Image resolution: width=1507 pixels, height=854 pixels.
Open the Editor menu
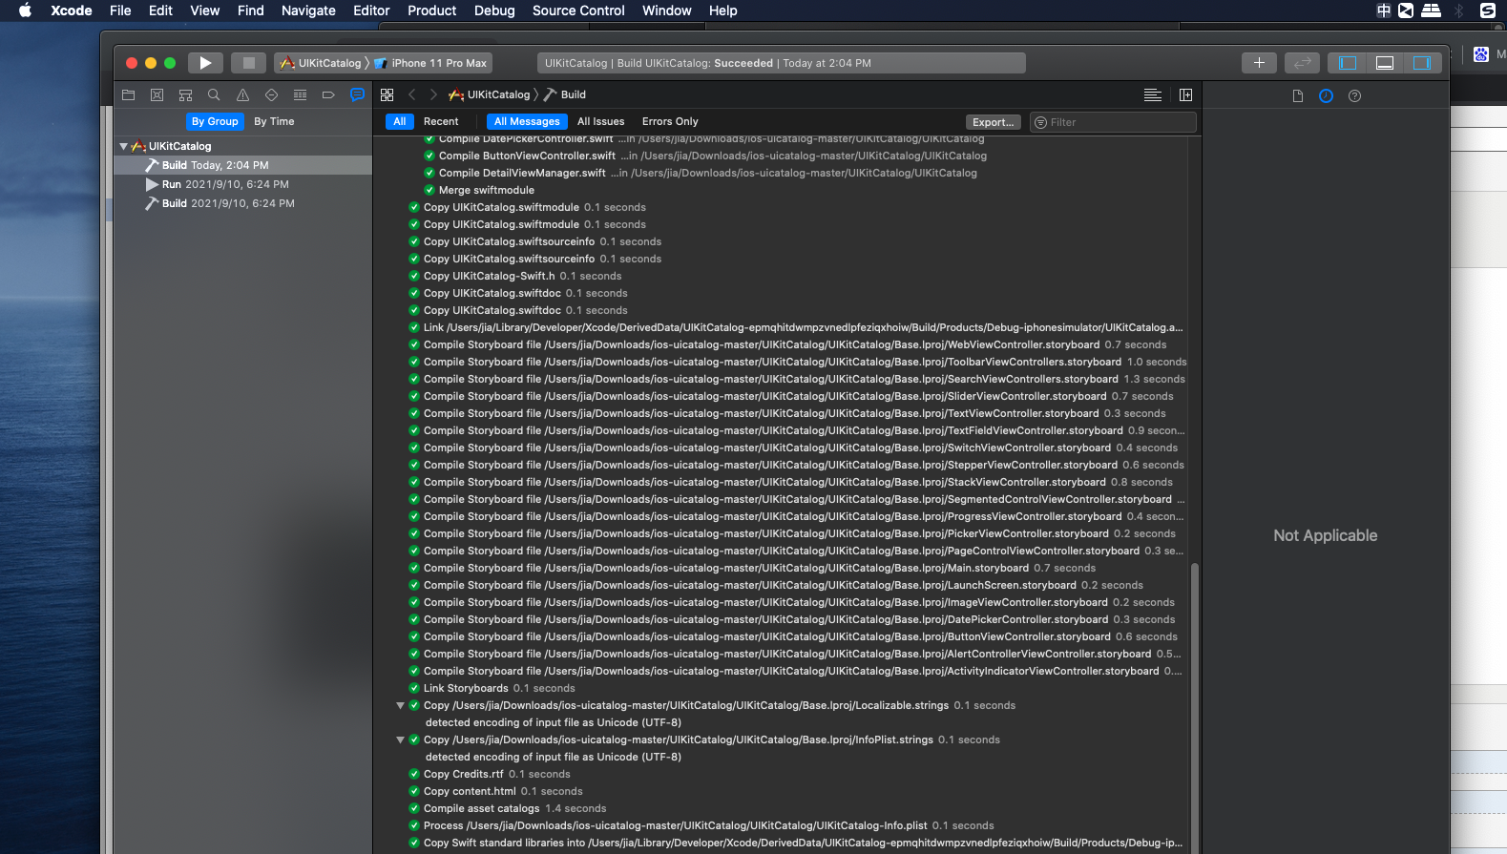point(371,10)
